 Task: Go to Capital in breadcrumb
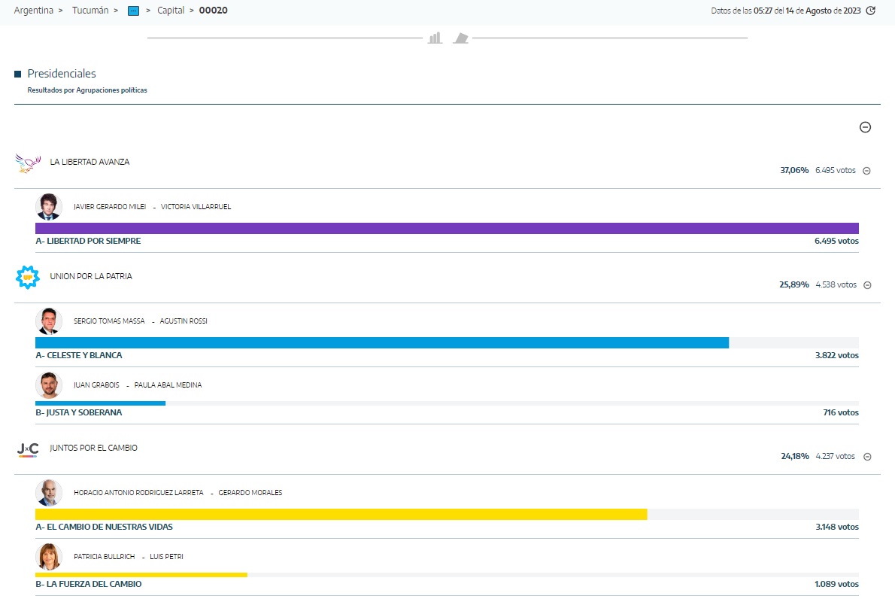coord(171,11)
